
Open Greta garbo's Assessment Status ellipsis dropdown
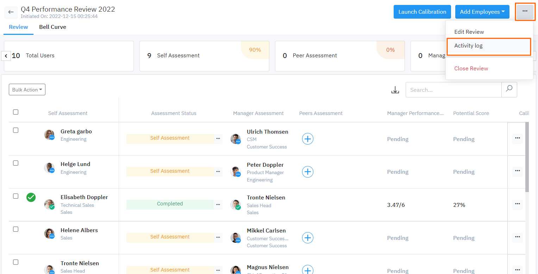click(218, 139)
